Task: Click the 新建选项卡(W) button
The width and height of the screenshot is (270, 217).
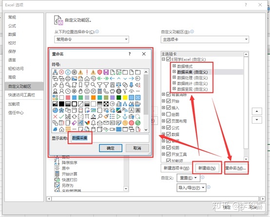Action: click(176, 168)
